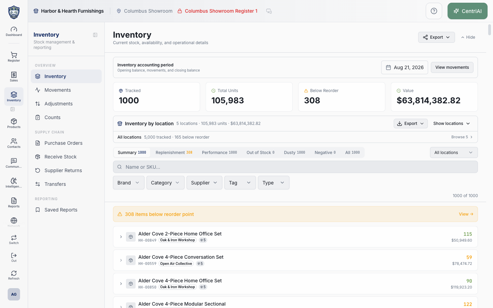The height and width of the screenshot is (308, 493).
Task: Click the Name or SKU search field
Action: click(295, 167)
